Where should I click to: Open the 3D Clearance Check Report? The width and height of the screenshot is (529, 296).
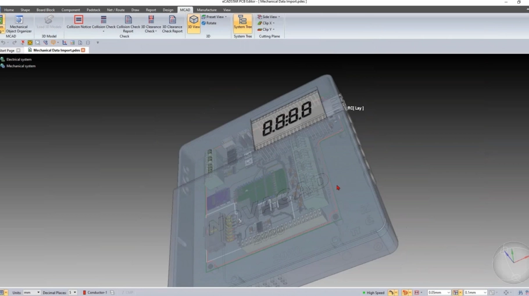pyautogui.click(x=172, y=23)
